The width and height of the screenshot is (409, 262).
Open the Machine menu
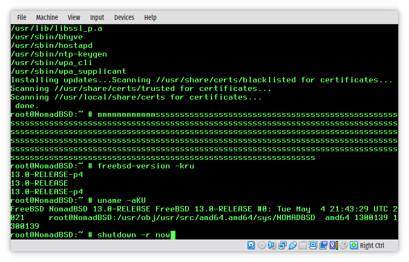coord(47,17)
